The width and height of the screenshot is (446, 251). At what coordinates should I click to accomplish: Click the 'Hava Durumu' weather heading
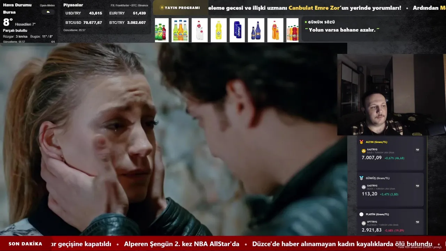[x=17, y=5]
